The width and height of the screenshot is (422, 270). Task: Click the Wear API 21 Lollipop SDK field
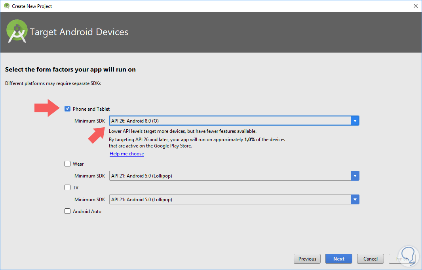(230, 176)
